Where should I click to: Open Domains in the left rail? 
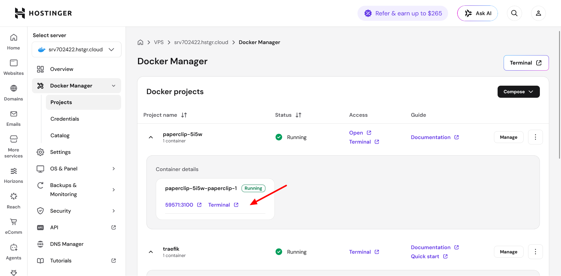tap(14, 93)
